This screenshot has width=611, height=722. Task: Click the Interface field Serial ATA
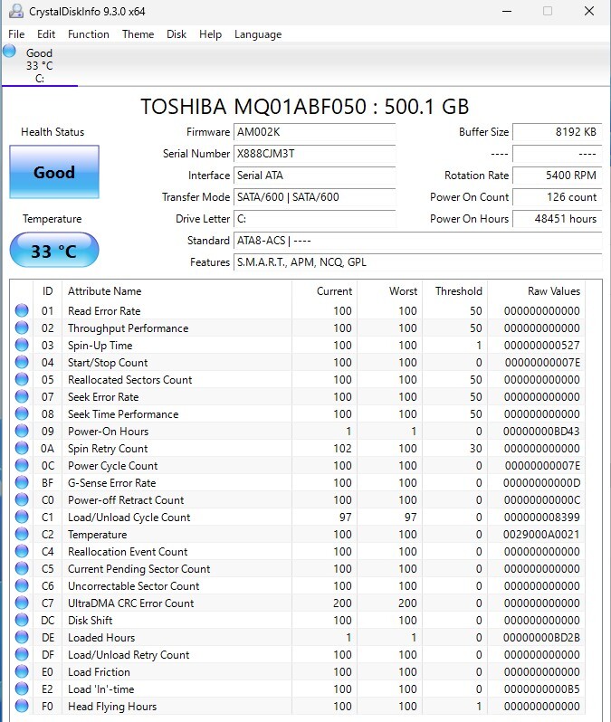point(315,176)
